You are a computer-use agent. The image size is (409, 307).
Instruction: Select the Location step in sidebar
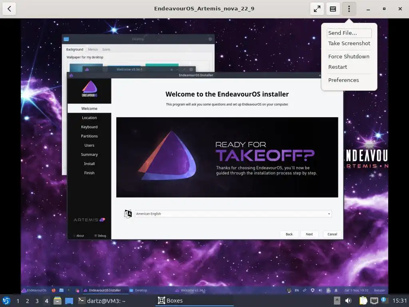coord(89,118)
